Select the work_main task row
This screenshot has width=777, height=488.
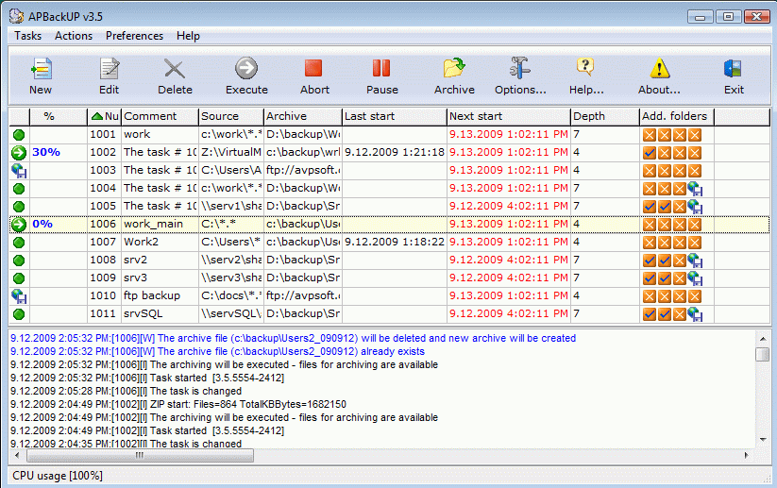pos(151,225)
